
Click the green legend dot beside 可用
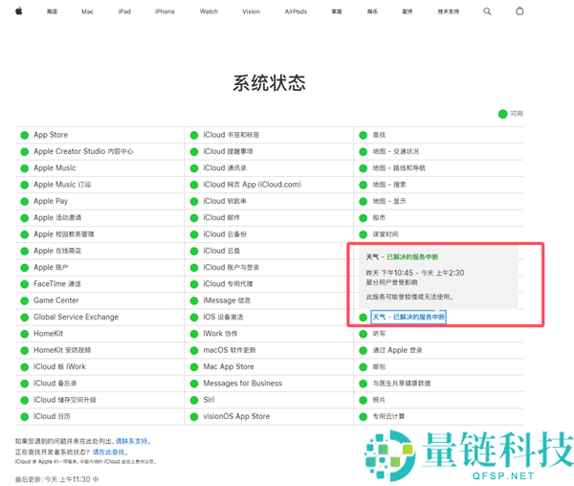(x=502, y=114)
